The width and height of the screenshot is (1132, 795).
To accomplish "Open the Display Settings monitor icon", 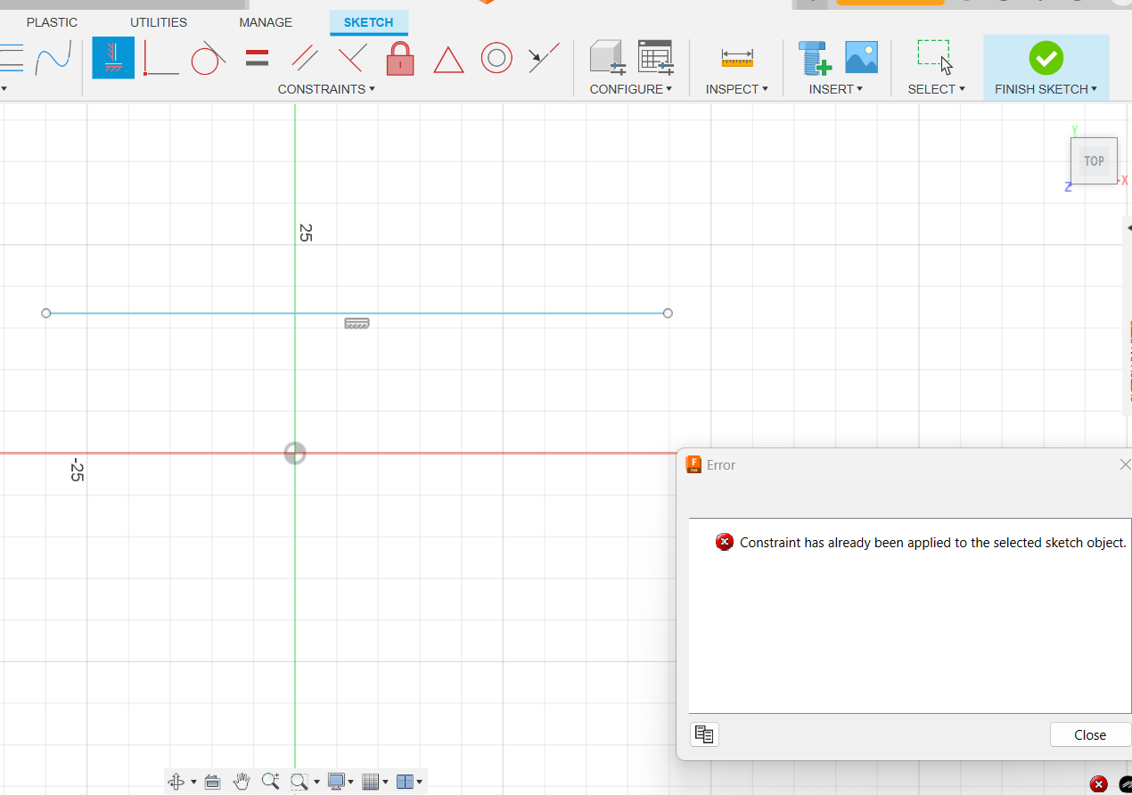I will tap(336, 782).
